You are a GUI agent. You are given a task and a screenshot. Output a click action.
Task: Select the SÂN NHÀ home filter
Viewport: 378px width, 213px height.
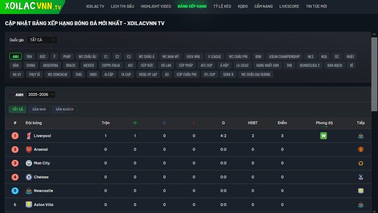(x=39, y=109)
